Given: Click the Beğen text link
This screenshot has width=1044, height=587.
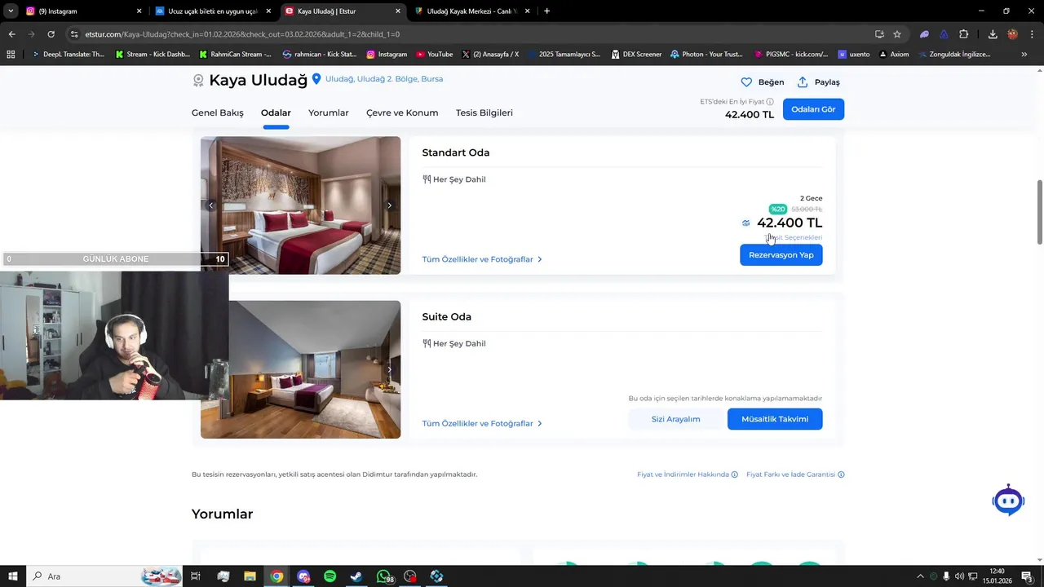Looking at the screenshot, I should [x=771, y=82].
